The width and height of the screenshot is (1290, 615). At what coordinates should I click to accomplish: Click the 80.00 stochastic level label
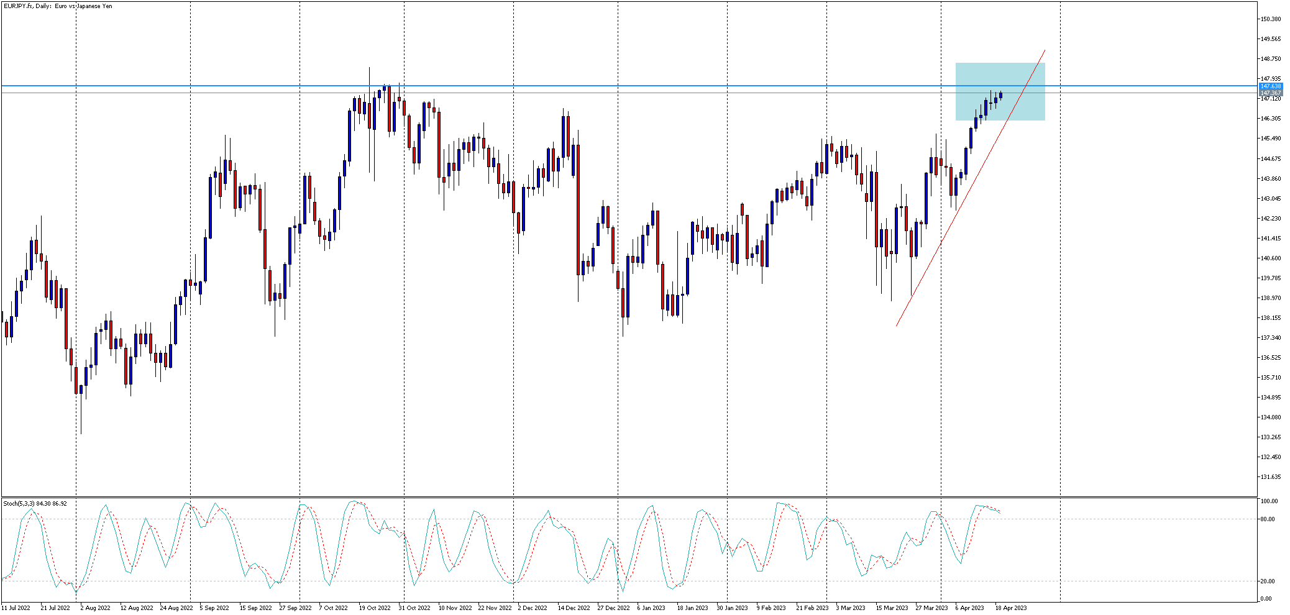pos(1267,519)
